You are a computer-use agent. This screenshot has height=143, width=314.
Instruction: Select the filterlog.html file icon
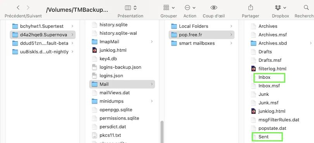(253, 69)
